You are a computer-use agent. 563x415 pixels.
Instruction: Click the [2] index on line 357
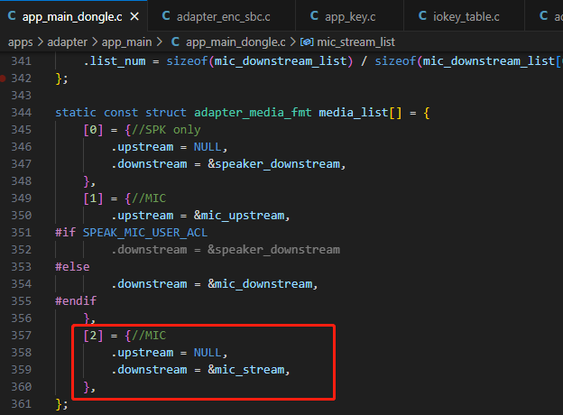click(93, 336)
